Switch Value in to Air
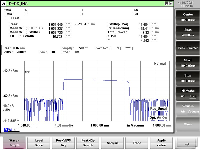Viewport: 200px width, 150px height. tap(183, 111)
